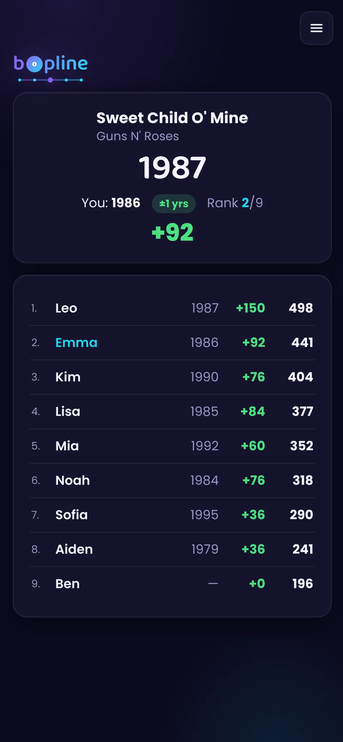The image size is (343, 742).
Task: Tap Mia's total score 352
Action: [x=302, y=446]
